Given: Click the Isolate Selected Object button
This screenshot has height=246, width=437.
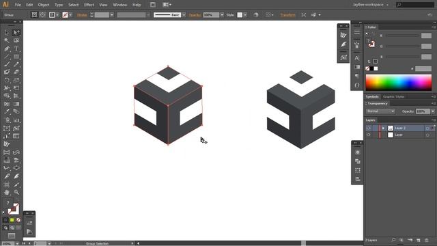Looking at the screenshot, I should click(304, 15).
